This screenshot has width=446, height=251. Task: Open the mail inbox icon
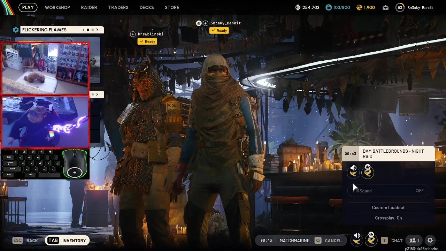click(385, 8)
